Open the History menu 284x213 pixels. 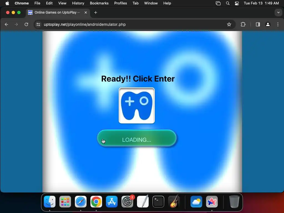pos(78,3)
